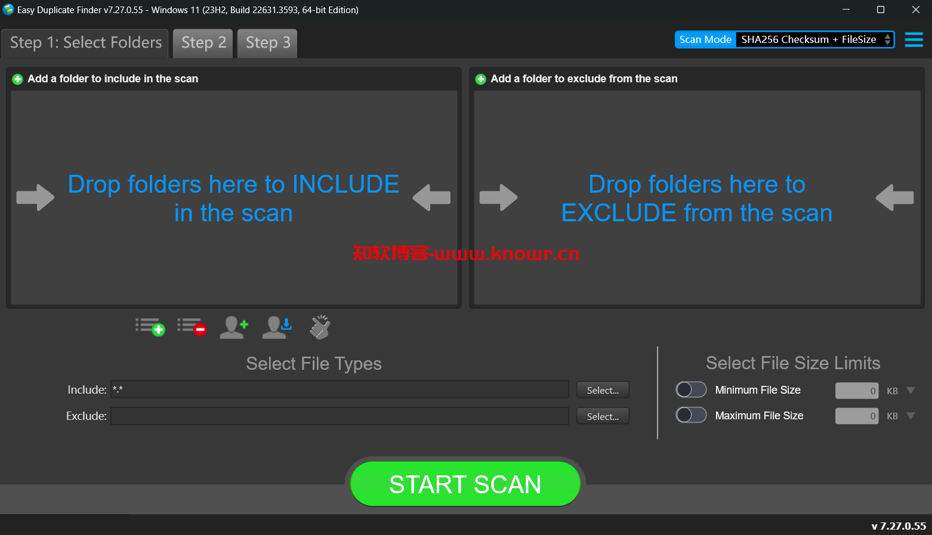Click the EXCLUDE folders drop area
Image resolution: width=932 pixels, height=535 pixels.
pyautogui.click(x=697, y=198)
